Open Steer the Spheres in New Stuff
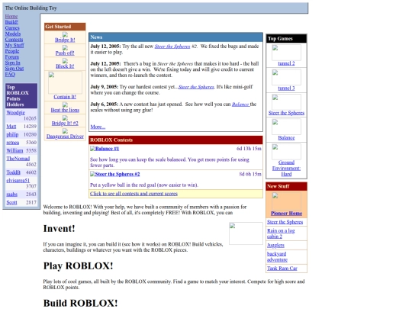Image resolution: width=412 pixels, height=309 pixels. point(285,222)
